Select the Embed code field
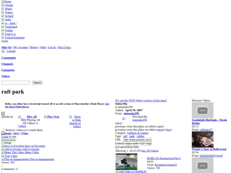The width and height of the screenshot is (231, 173). coord(137,144)
